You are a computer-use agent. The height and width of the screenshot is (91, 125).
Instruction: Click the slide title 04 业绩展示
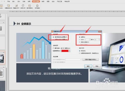click(24, 24)
